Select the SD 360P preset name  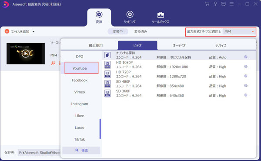[123, 91]
